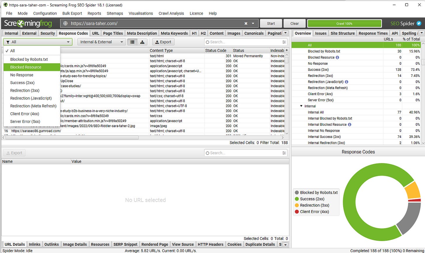Expand the hidden bottom tabs overflow arrow

[285, 245]
